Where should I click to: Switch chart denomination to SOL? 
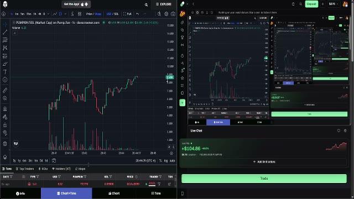tap(116, 14)
